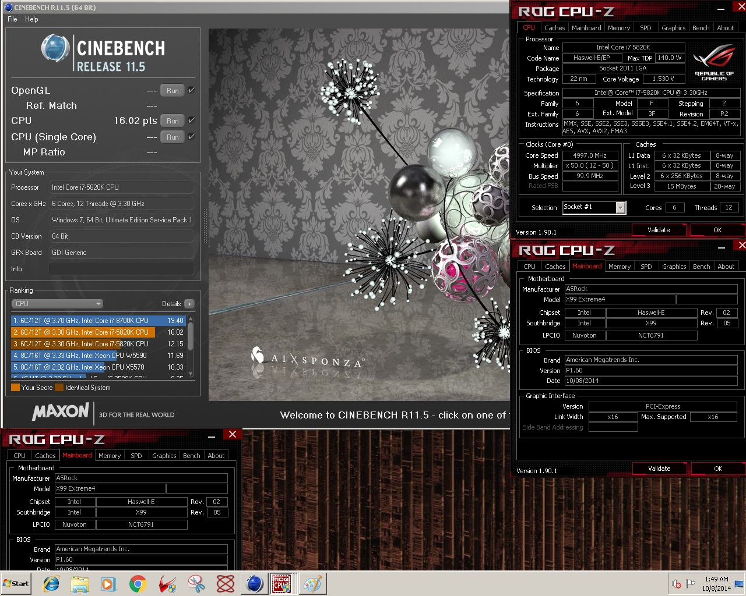Click the Info input field in Your System

[122, 269]
